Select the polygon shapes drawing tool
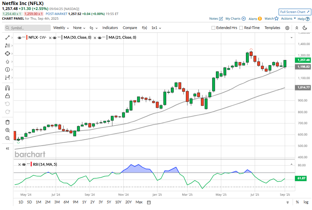The width and height of the screenshot is (312, 210). pos(7,54)
